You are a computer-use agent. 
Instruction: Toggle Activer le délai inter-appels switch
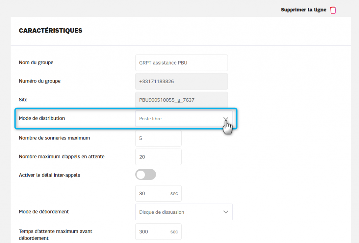(145, 175)
